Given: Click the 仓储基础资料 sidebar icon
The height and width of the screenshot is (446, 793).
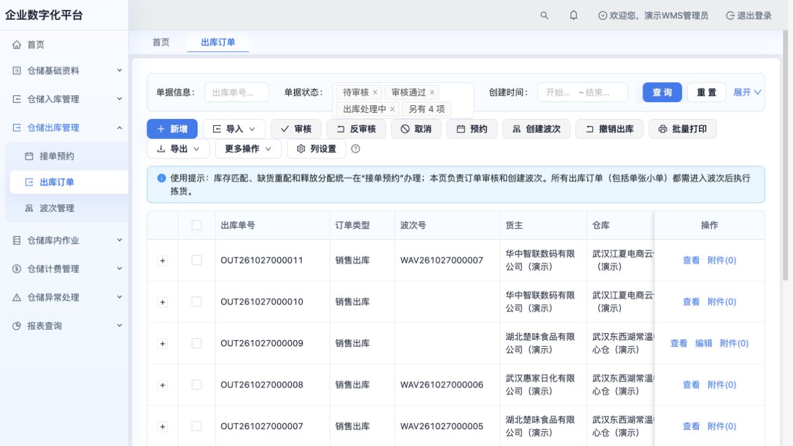Looking at the screenshot, I should point(17,71).
